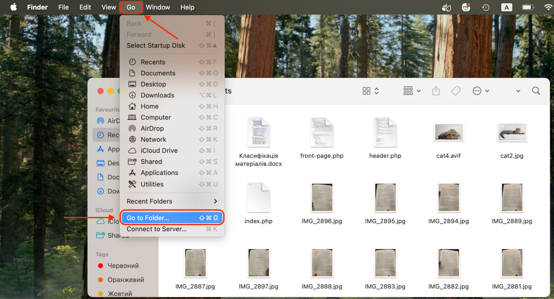554x299 pixels.
Task: Click the sort order chevron next to icon view
Action: click(x=377, y=91)
